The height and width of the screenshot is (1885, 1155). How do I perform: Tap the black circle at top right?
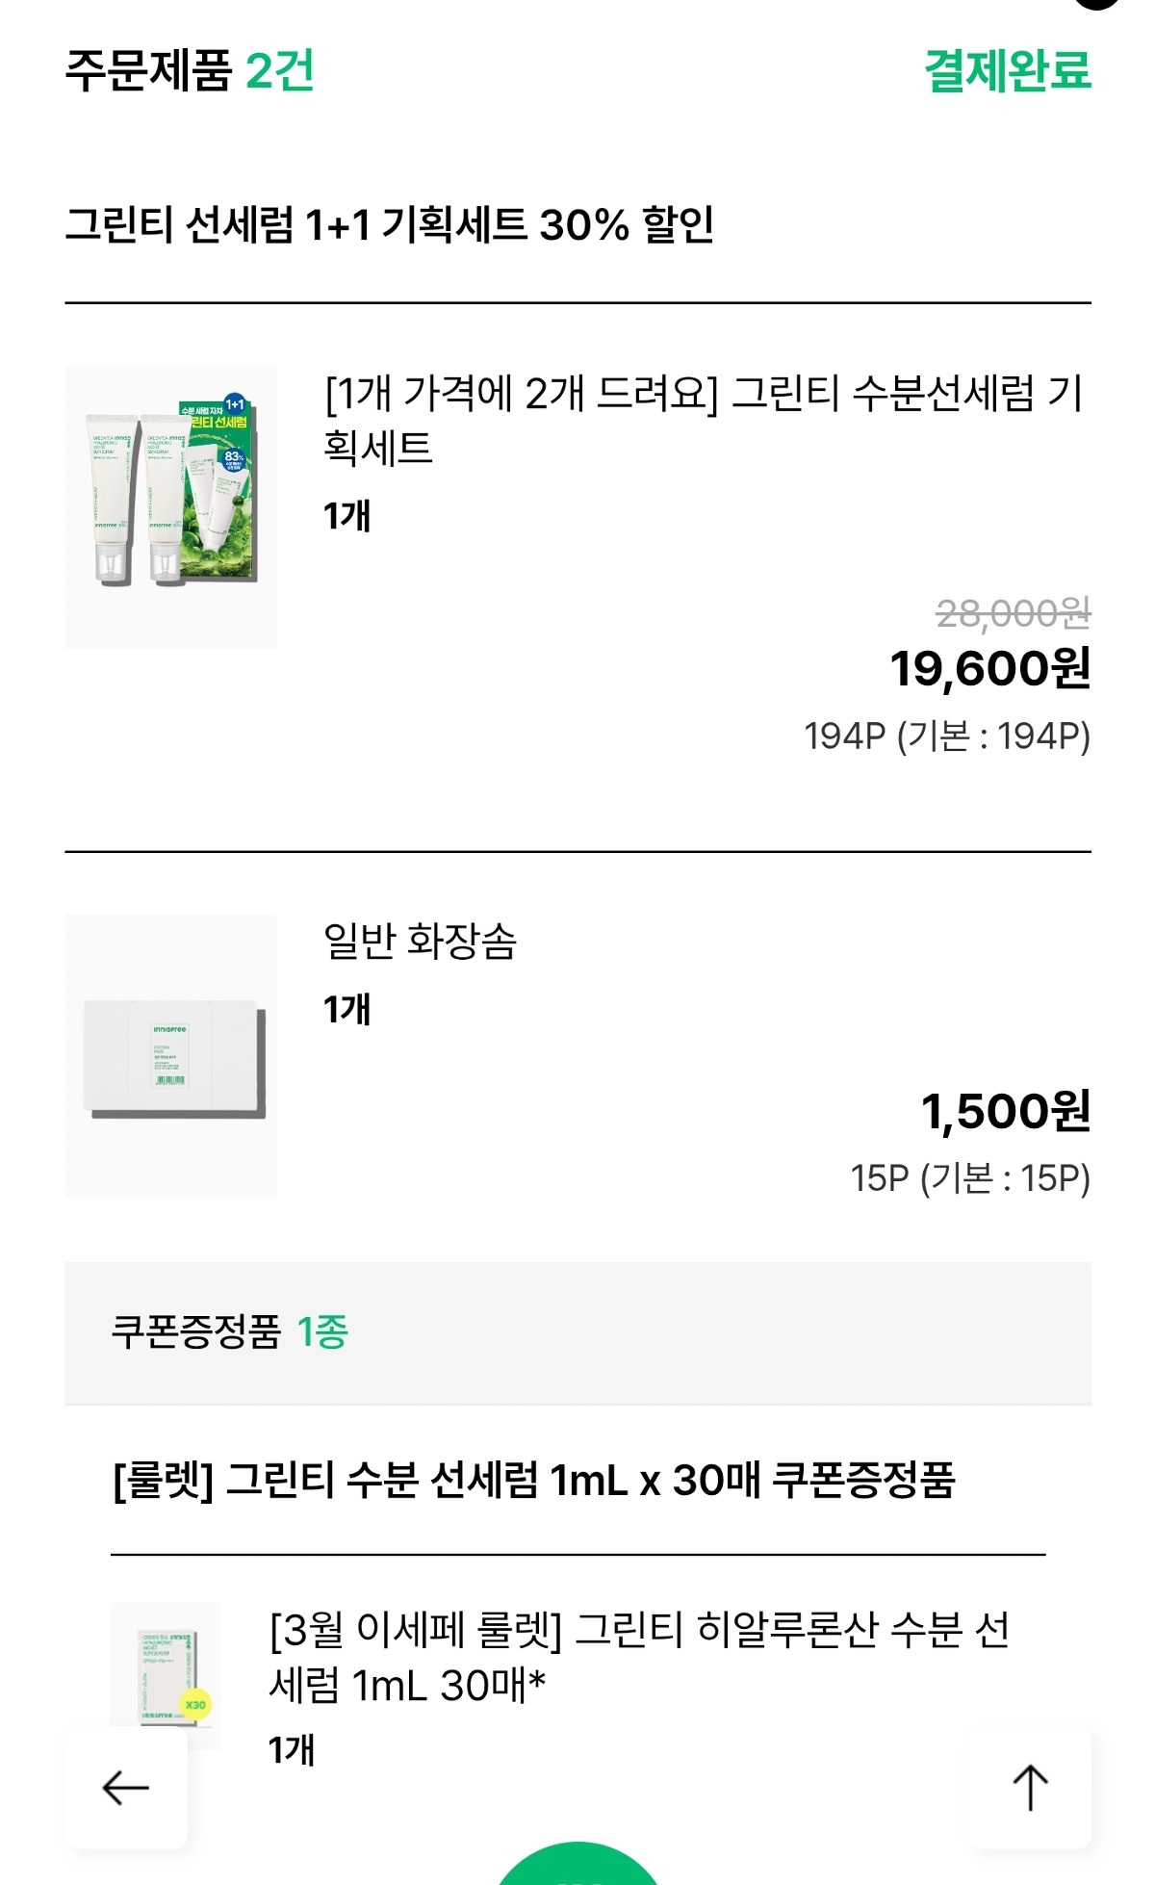point(1097,3)
